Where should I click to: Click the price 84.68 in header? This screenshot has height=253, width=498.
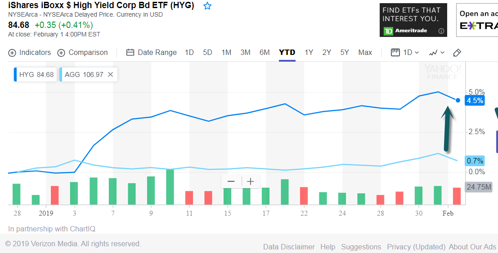point(18,25)
